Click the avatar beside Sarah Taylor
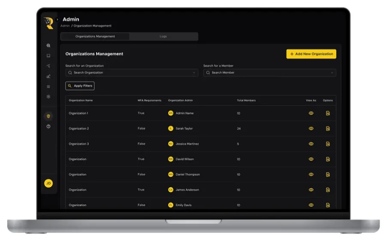Image resolution: width=387 pixels, height=241 pixels. tap(171, 128)
